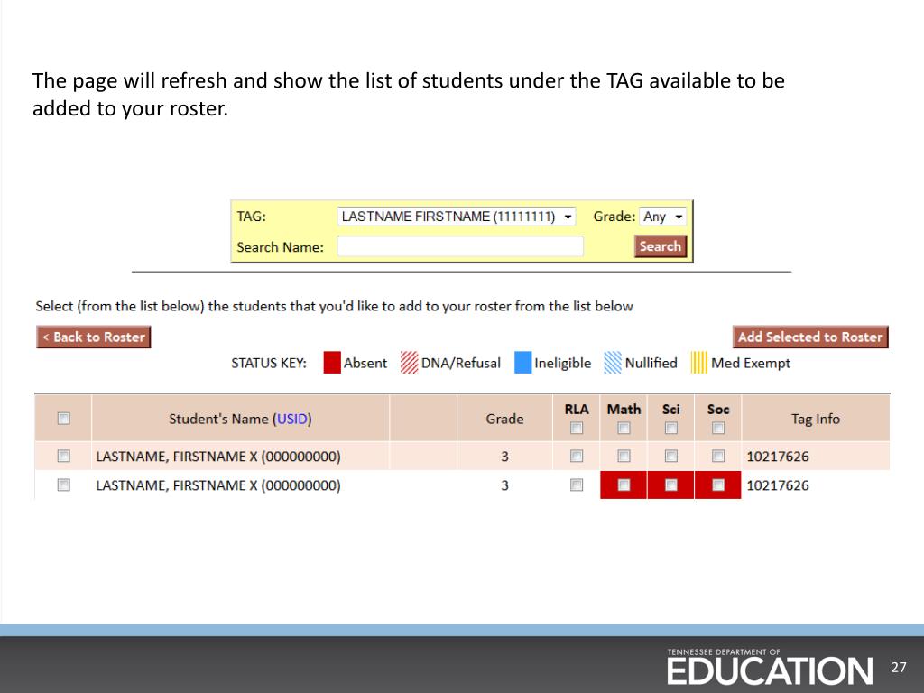Toggle the Soc column header checkbox

pyautogui.click(x=717, y=428)
